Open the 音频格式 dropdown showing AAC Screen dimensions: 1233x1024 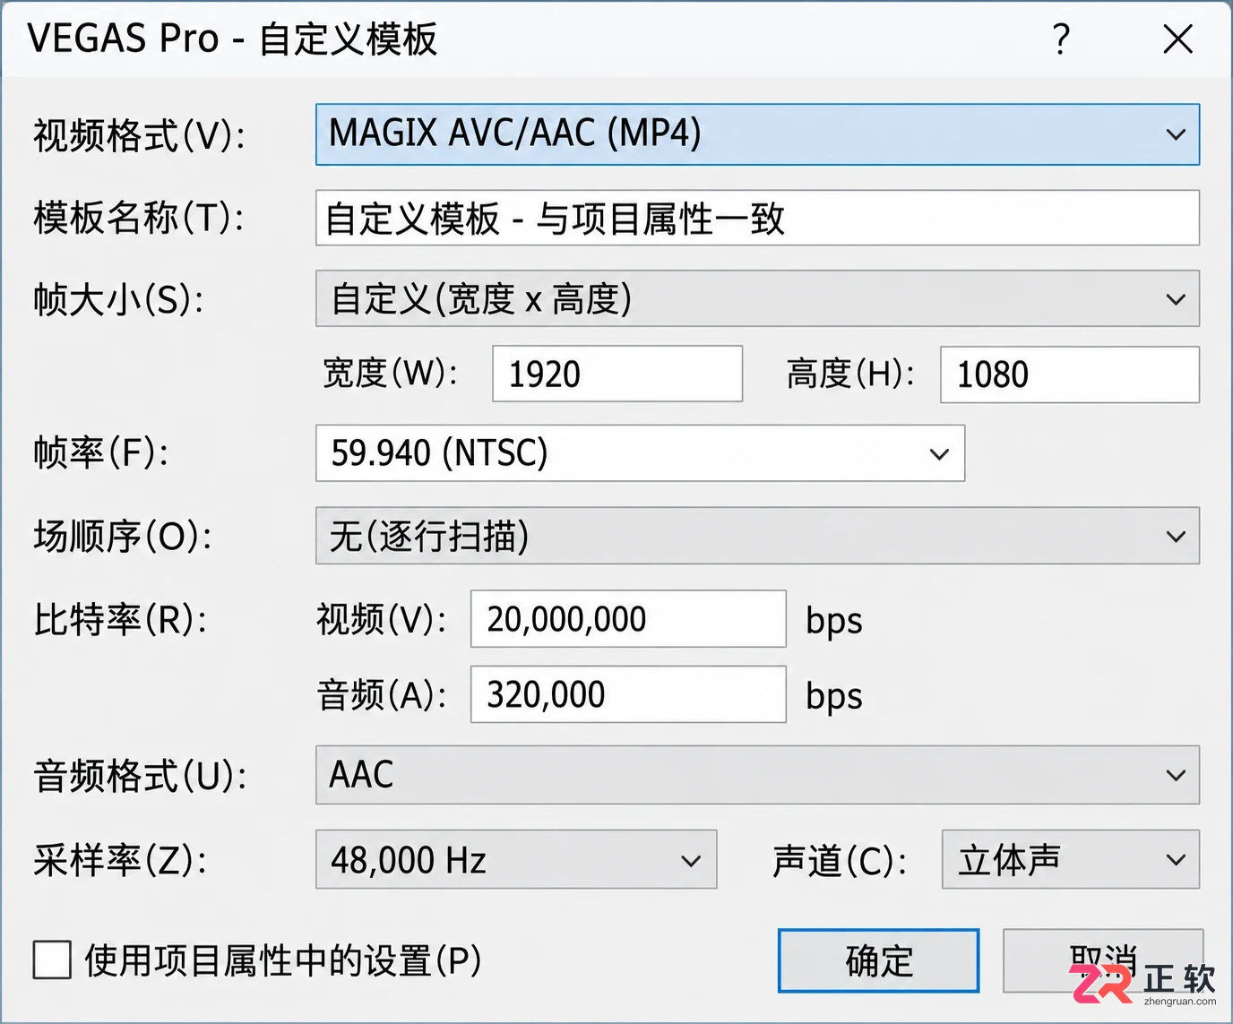point(757,775)
